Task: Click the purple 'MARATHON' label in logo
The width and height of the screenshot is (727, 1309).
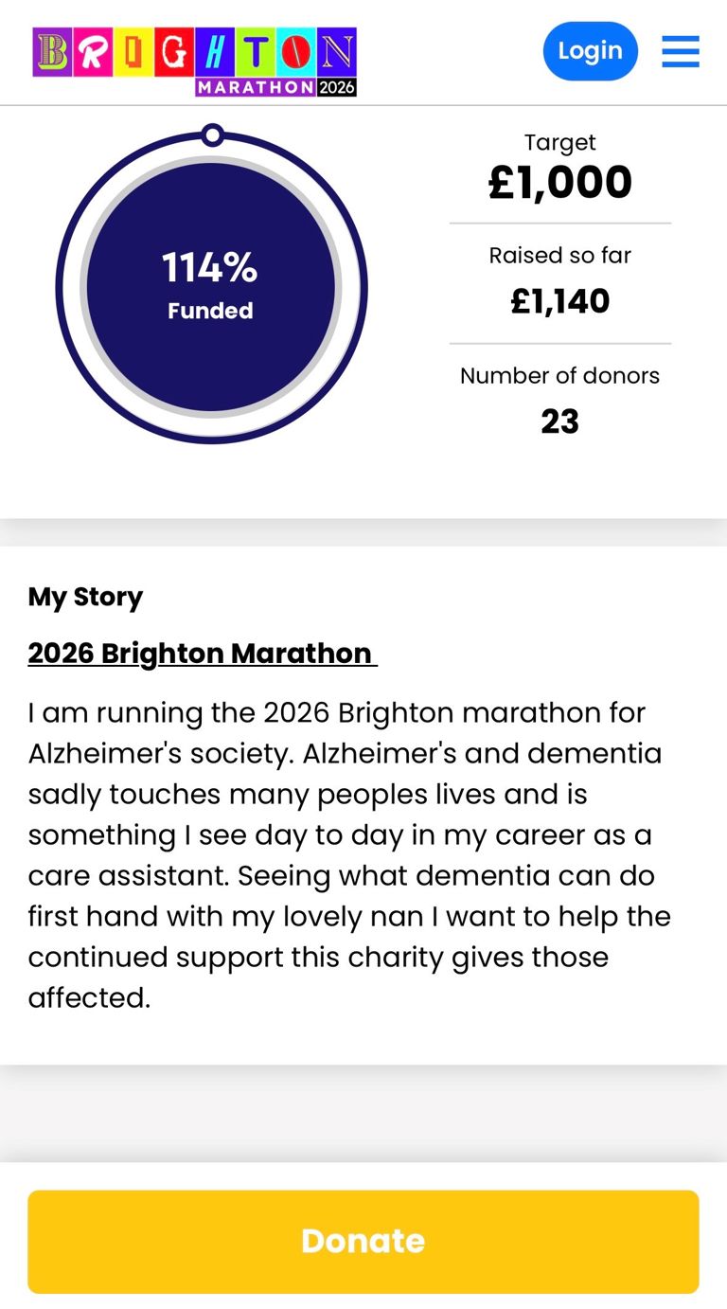Action: coord(256,87)
